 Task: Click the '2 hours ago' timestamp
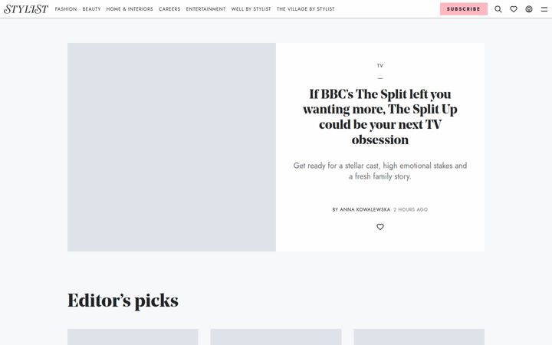pyautogui.click(x=410, y=209)
